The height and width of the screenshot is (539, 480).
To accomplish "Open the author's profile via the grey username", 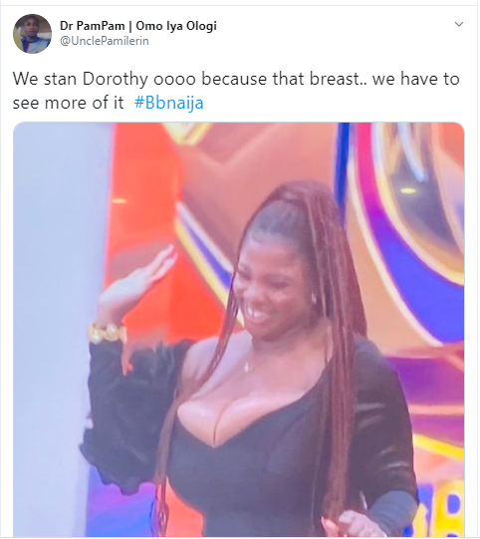I will pyautogui.click(x=105, y=41).
